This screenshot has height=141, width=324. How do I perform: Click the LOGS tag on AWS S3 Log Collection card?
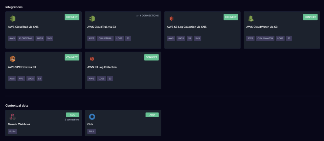point(102,79)
